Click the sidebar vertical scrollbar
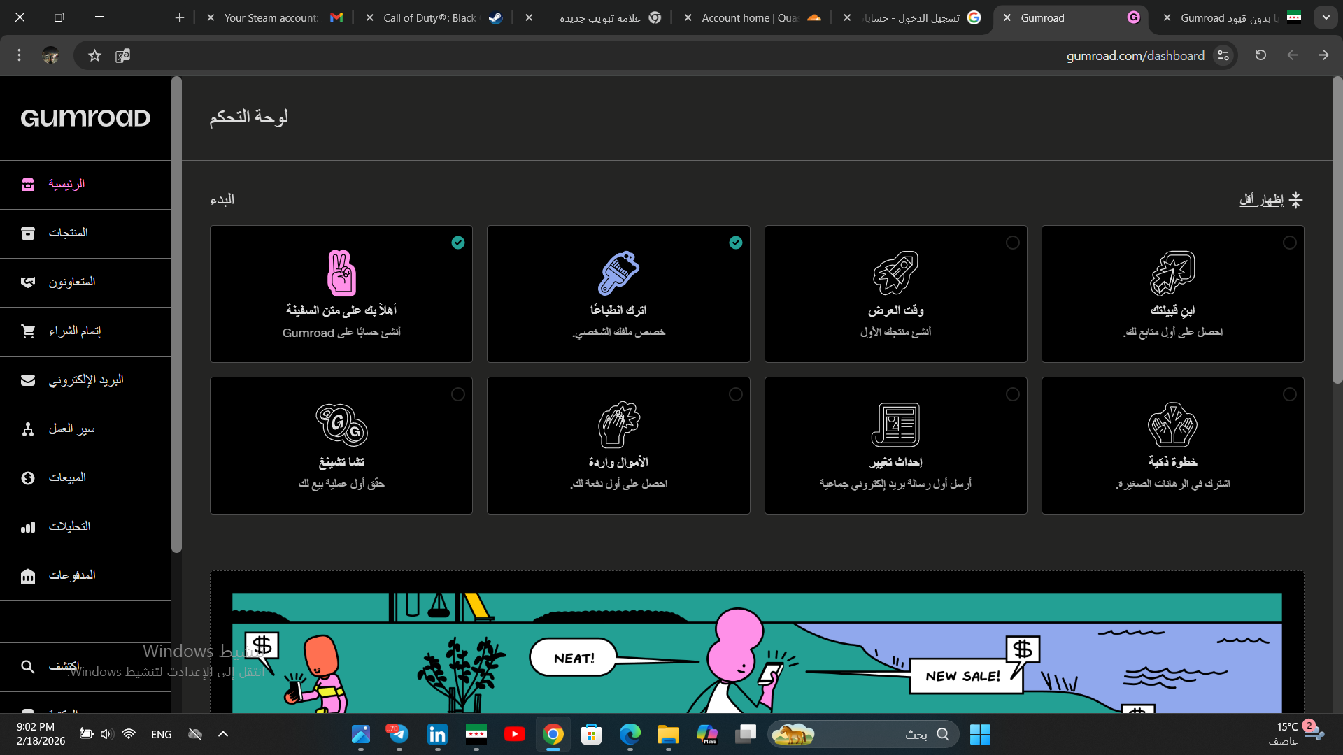Screen dimensions: 1343x755 click(x=177, y=315)
